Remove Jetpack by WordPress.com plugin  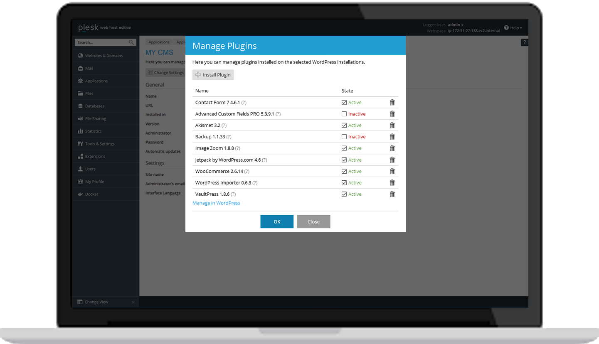pyautogui.click(x=392, y=160)
